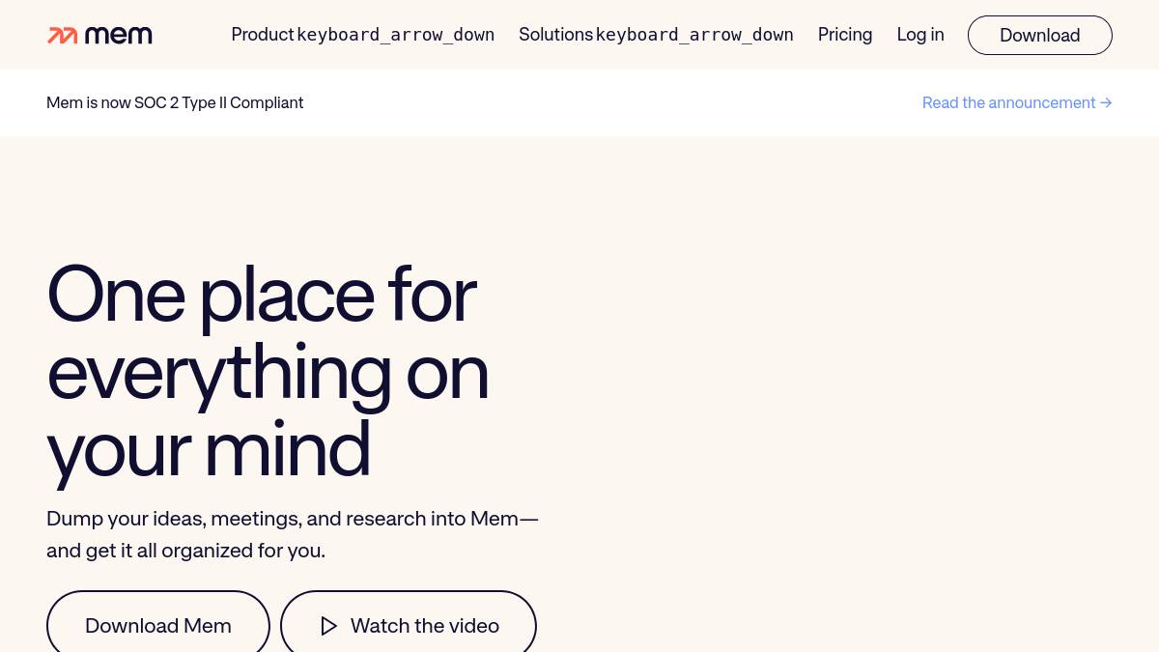The width and height of the screenshot is (1159, 652).
Task: Open the Solutions menu
Action: pos(555,35)
